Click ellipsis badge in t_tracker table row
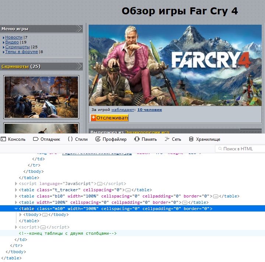The width and height of the screenshot is (265, 262). [128, 190]
